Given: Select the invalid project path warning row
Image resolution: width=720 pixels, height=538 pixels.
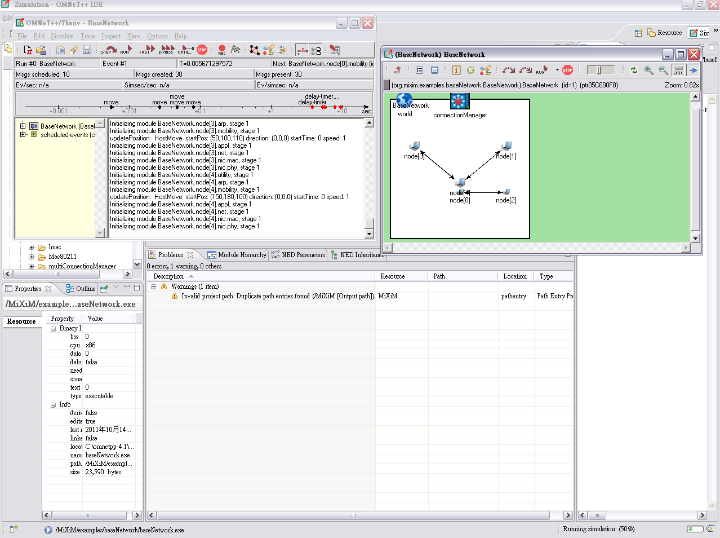Looking at the screenshot, I should 361,296.
